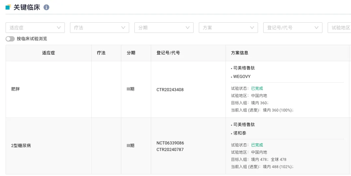351x176 pixels.
Task: Open the 试验地区 filter box
Action: tap(339, 28)
